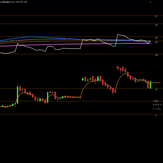Click the right end of magenta moving average
The height and width of the screenshot is (163, 163).
point(150,43)
